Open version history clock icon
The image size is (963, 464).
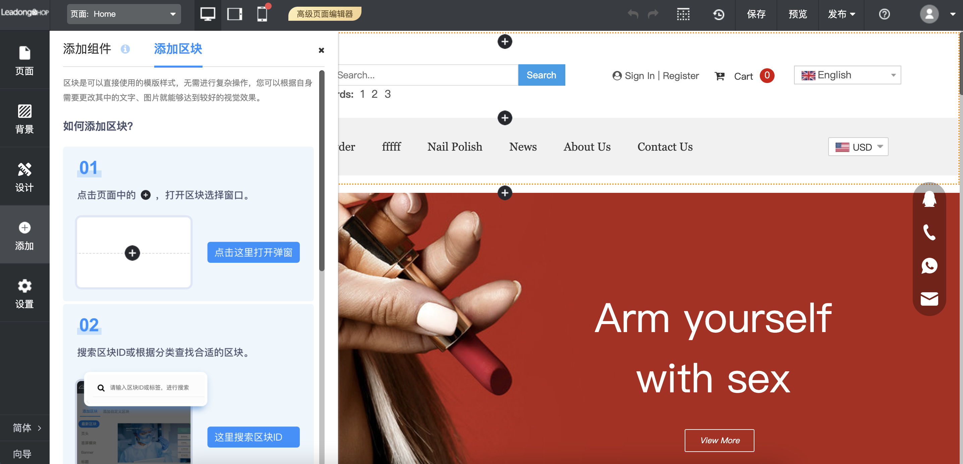(718, 14)
